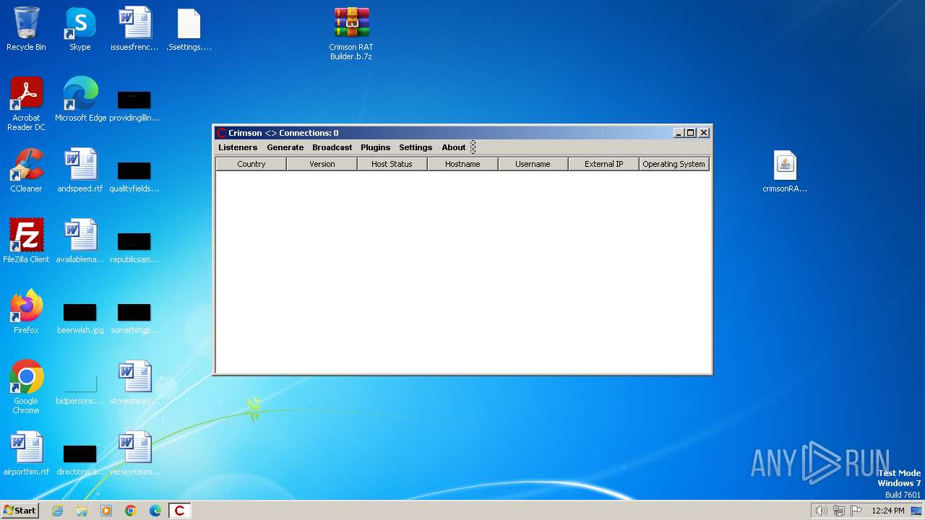
Task: Select the Crimson RAT Builder.b.7z archive
Action: [x=351, y=33]
